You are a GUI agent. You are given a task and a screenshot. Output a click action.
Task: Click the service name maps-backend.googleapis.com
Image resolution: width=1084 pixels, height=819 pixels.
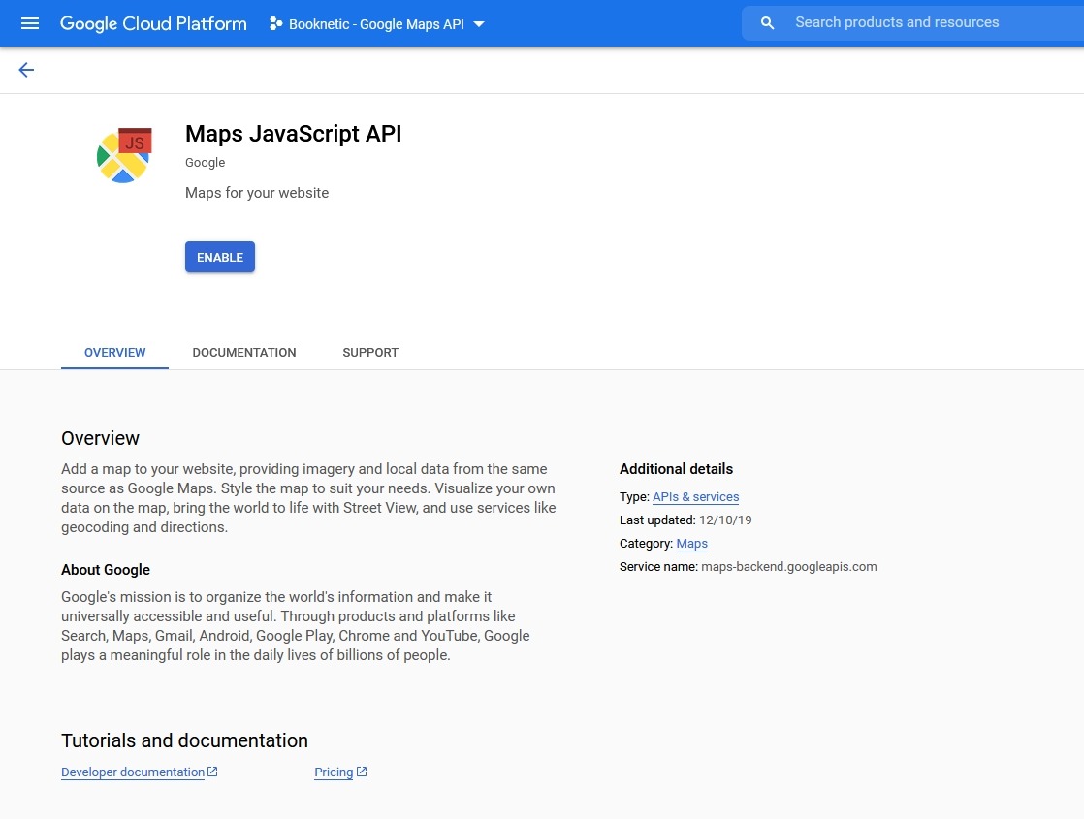click(x=789, y=567)
